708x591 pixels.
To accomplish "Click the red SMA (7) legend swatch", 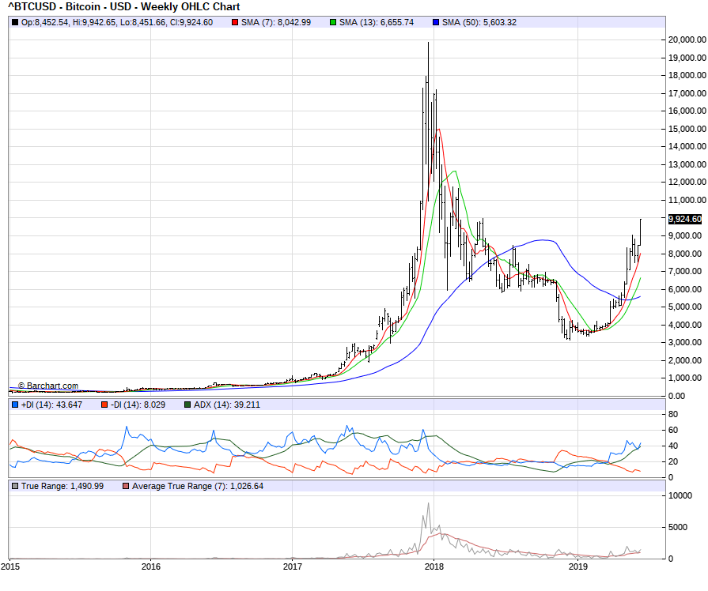I will click(x=235, y=23).
